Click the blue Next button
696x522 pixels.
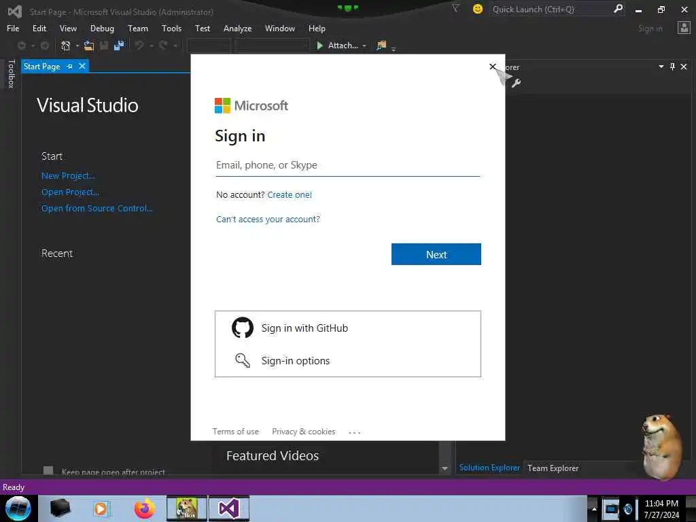[436, 254]
